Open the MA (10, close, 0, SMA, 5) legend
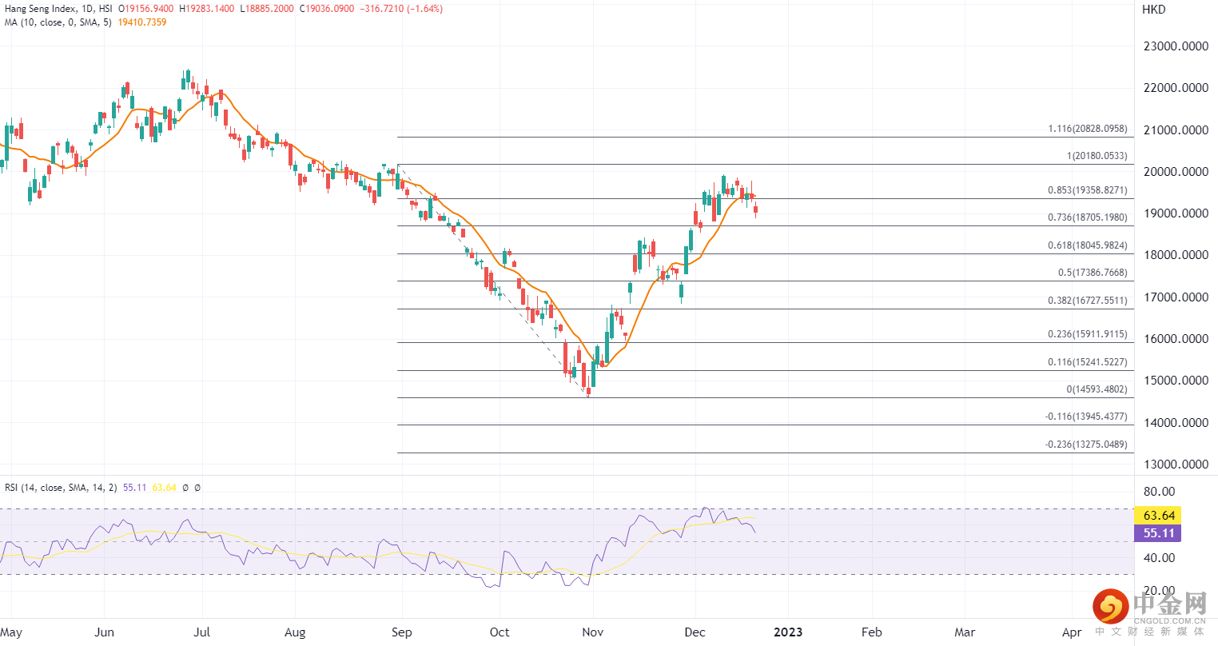Viewport: 1218px width, 646px height. [58, 22]
